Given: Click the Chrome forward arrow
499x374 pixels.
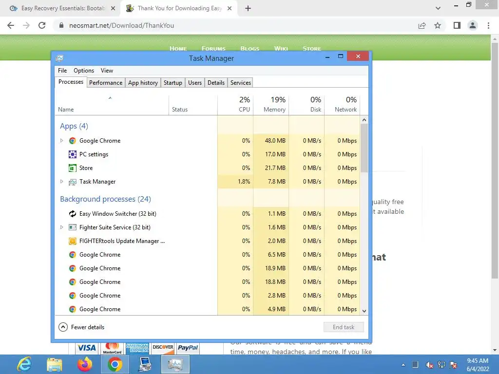Looking at the screenshot, I should 26,25.
